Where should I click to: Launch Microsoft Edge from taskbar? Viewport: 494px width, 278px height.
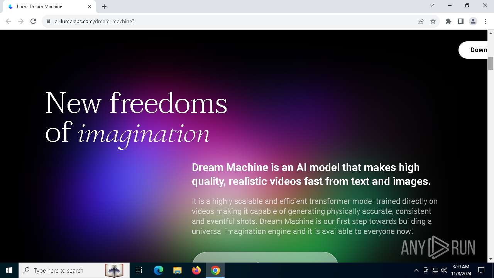pos(159,270)
